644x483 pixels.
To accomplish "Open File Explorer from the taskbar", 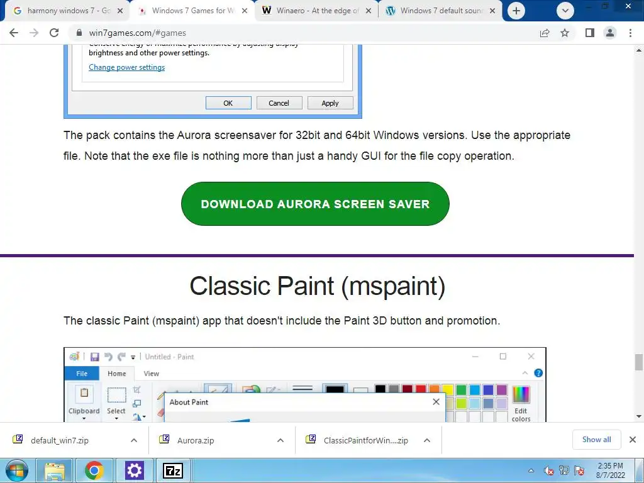I will pyautogui.click(x=55, y=470).
